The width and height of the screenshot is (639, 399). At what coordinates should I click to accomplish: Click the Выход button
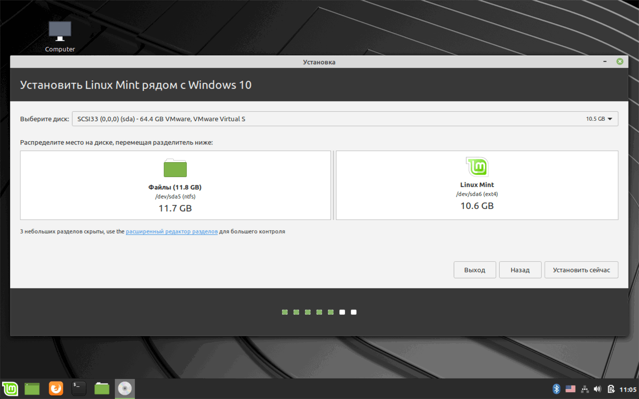(x=475, y=270)
